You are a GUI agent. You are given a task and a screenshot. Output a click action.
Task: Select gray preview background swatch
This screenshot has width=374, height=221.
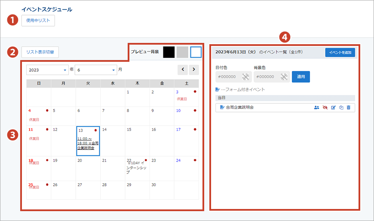pyautogui.click(x=182, y=52)
